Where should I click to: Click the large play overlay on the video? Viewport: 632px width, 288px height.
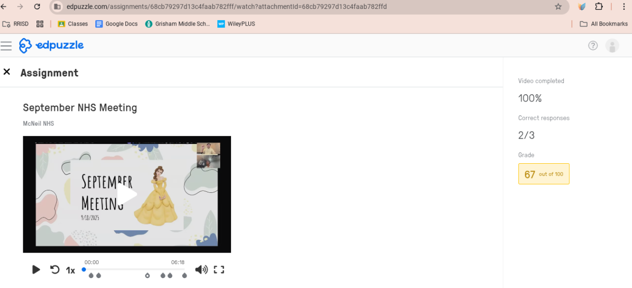[x=127, y=194]
